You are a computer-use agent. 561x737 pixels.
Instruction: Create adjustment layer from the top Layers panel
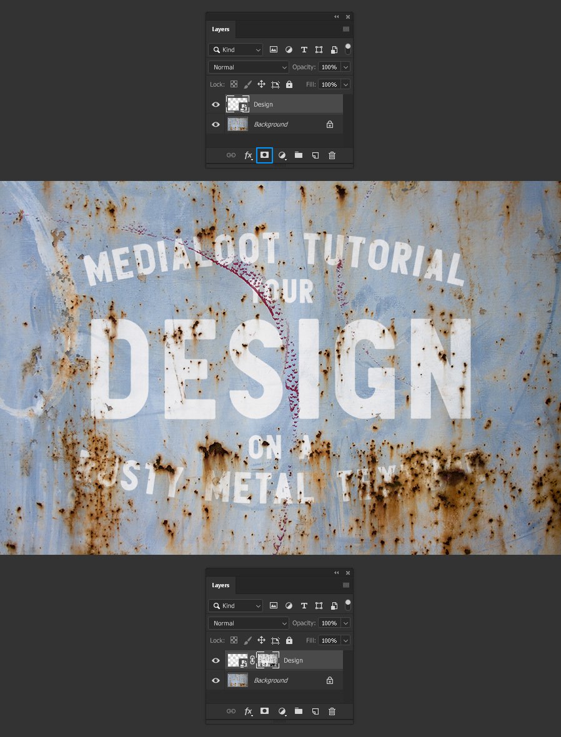(x=282, y=155)
